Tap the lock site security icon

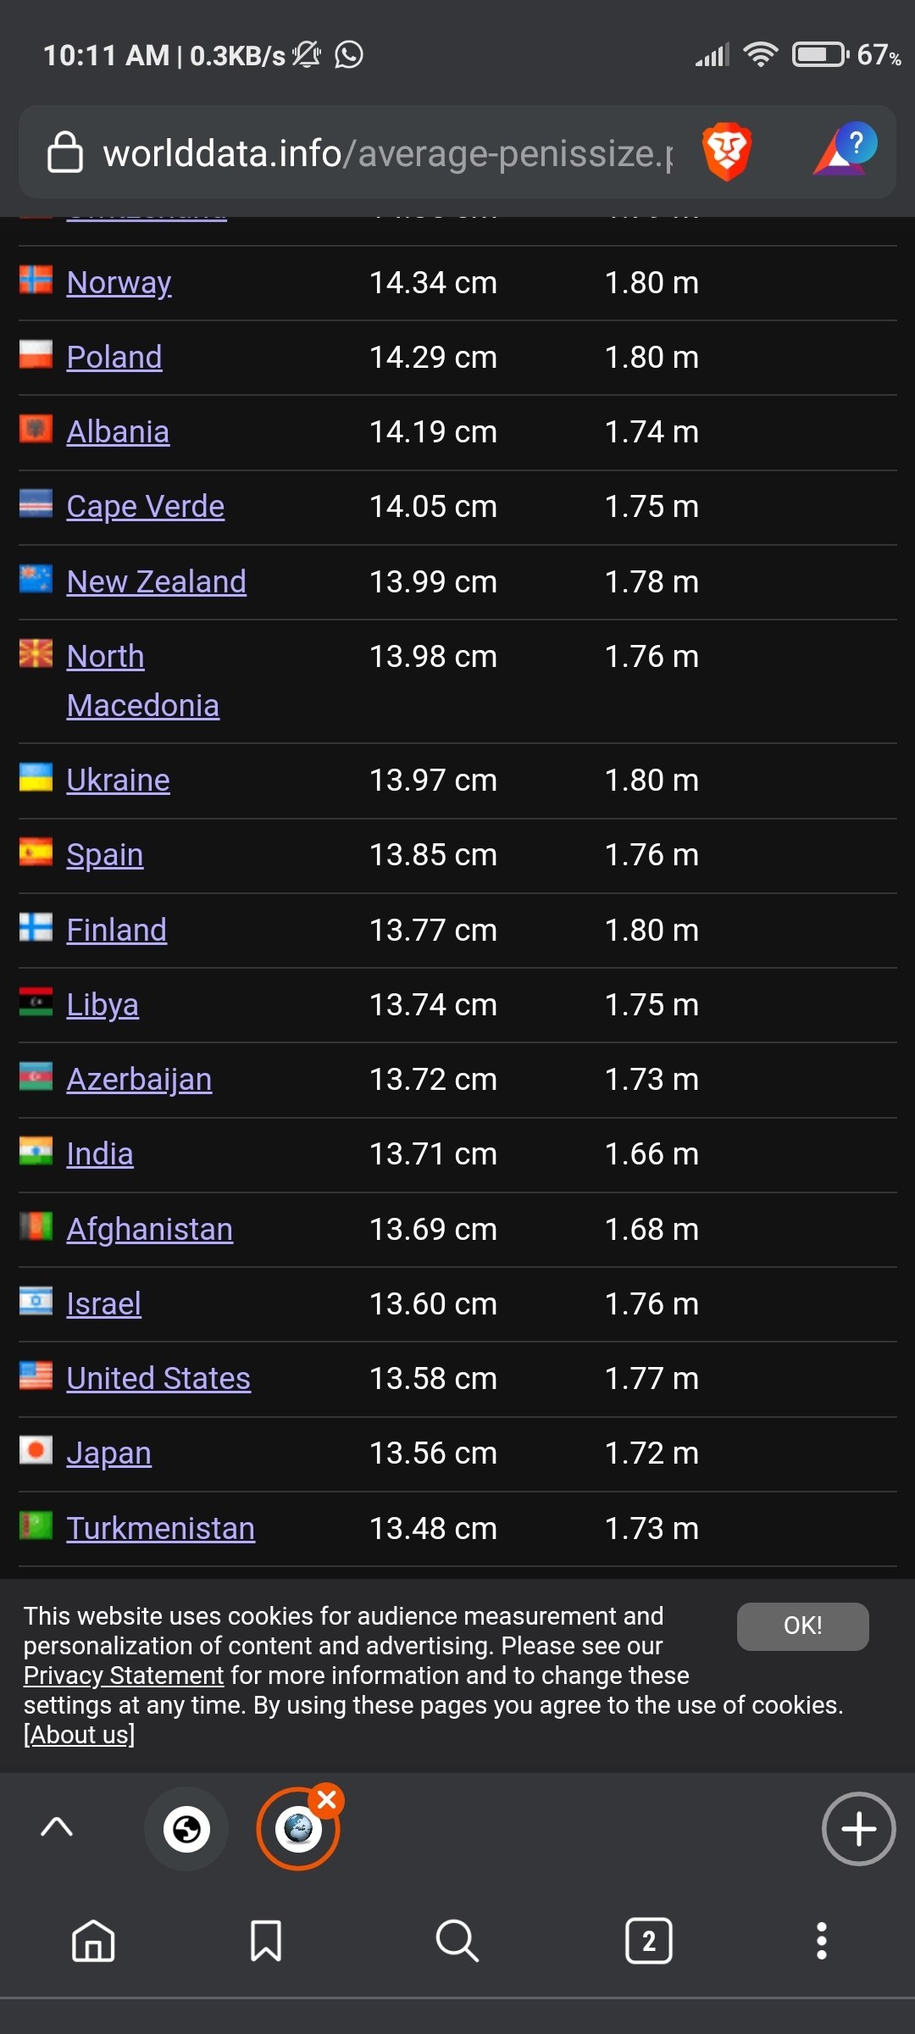[x=65, y=153]
